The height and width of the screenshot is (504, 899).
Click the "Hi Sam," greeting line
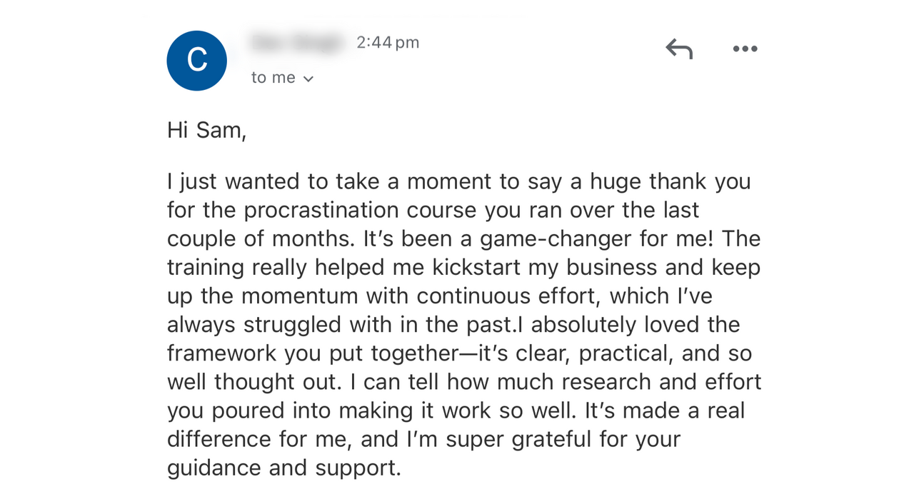point(206,130)
